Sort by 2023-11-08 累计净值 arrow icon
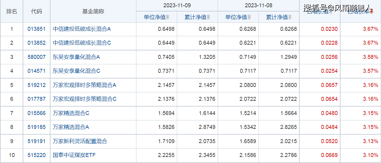Viewport: 381px width, 163px height. click(290, 17)
